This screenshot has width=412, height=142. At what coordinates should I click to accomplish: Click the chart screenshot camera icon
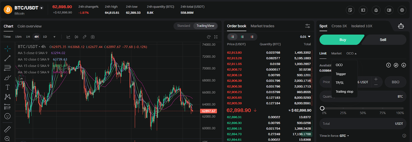(x=93, y=37)
